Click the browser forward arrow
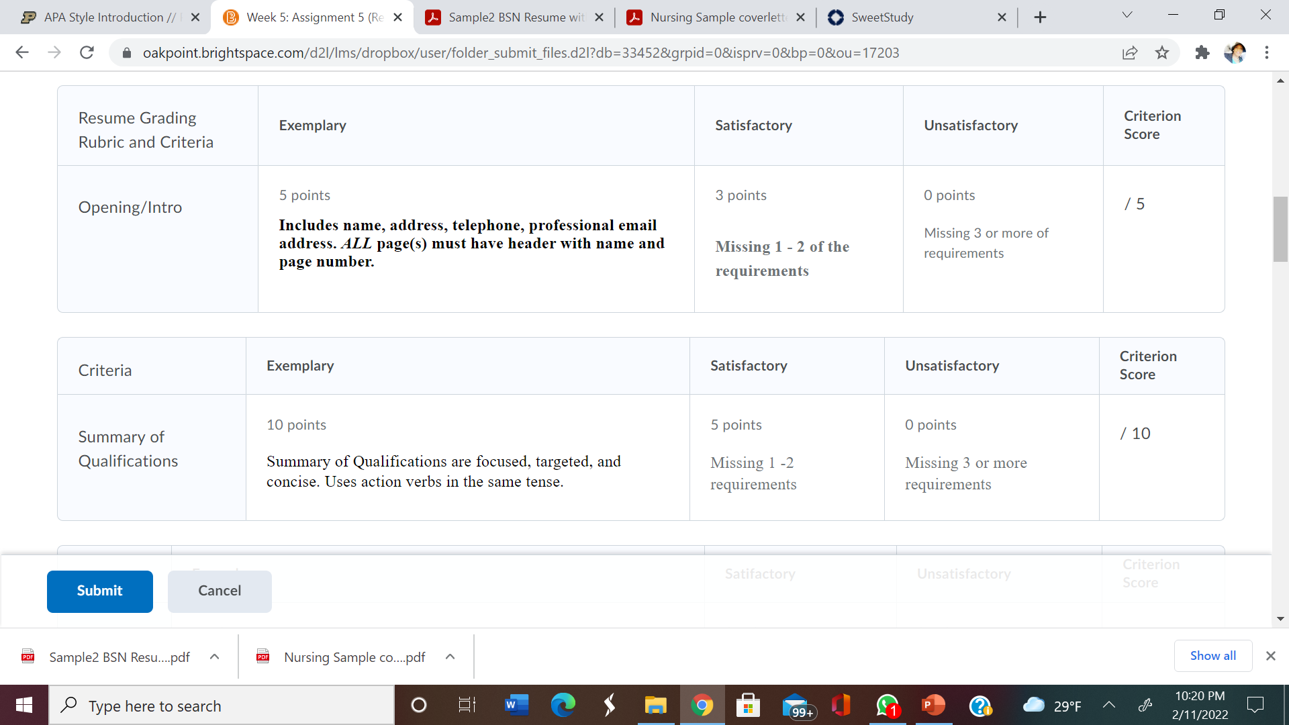Screen dimensions: 1289x725 (54, 52)
